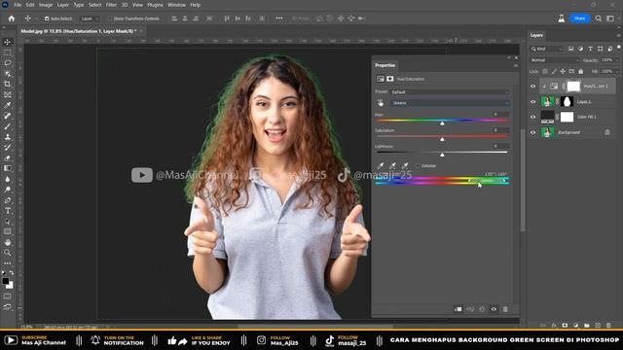Open the three-dots more options in options bar

tap(279, 18)
